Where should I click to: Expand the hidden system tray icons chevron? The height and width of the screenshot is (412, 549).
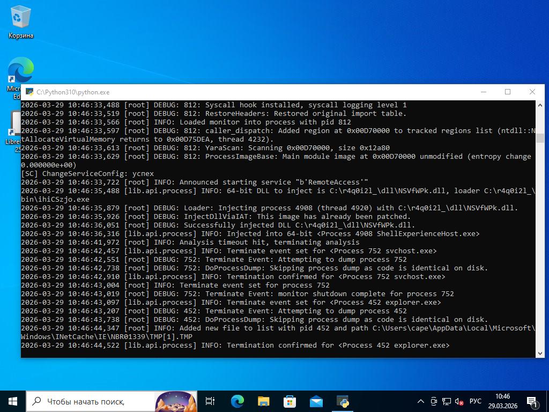point(421,401)
